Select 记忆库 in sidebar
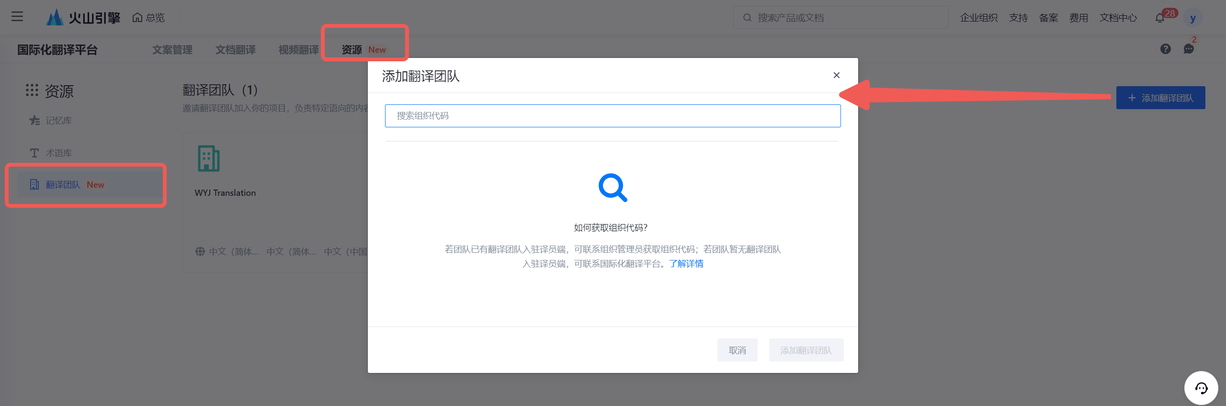 click(58, 121)
